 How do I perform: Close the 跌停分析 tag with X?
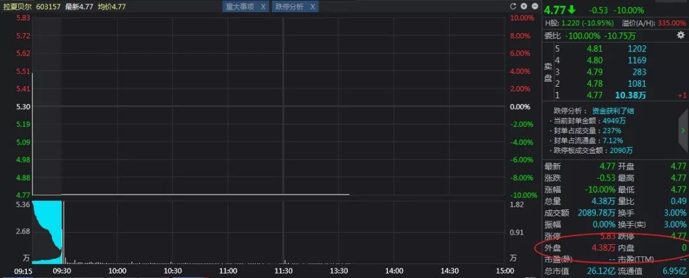click(312, 6)
